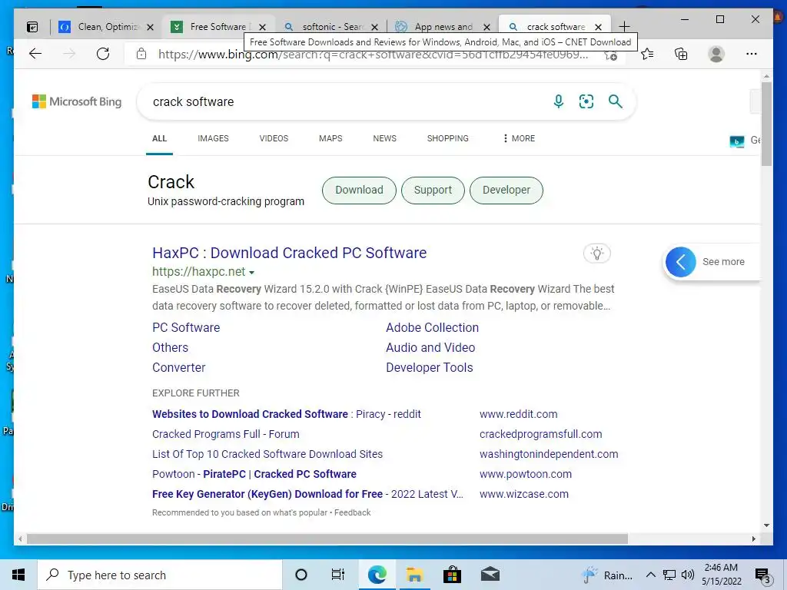Open Task View on taskbar
The image size is (787, 590).
coord(338,575)
